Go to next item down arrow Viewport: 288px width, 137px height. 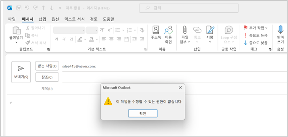pos(52,8)
